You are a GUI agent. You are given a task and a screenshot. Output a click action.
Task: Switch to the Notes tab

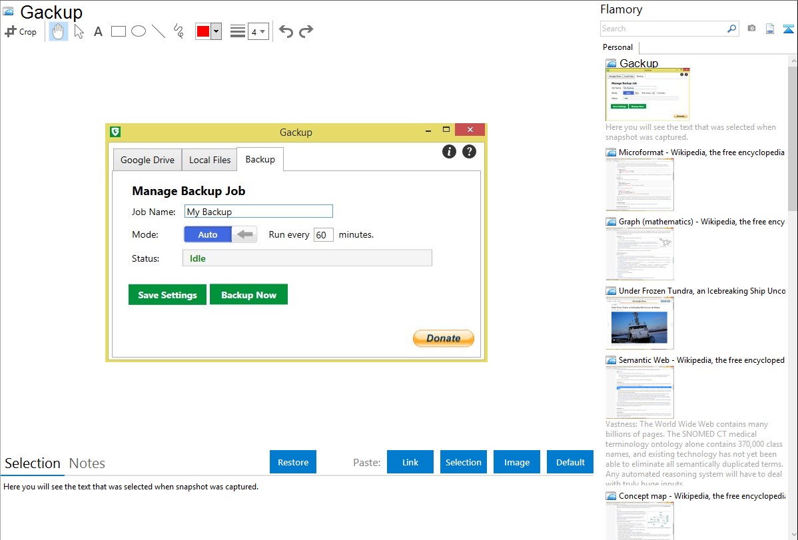pyautogui.click(x=87, y=463)
